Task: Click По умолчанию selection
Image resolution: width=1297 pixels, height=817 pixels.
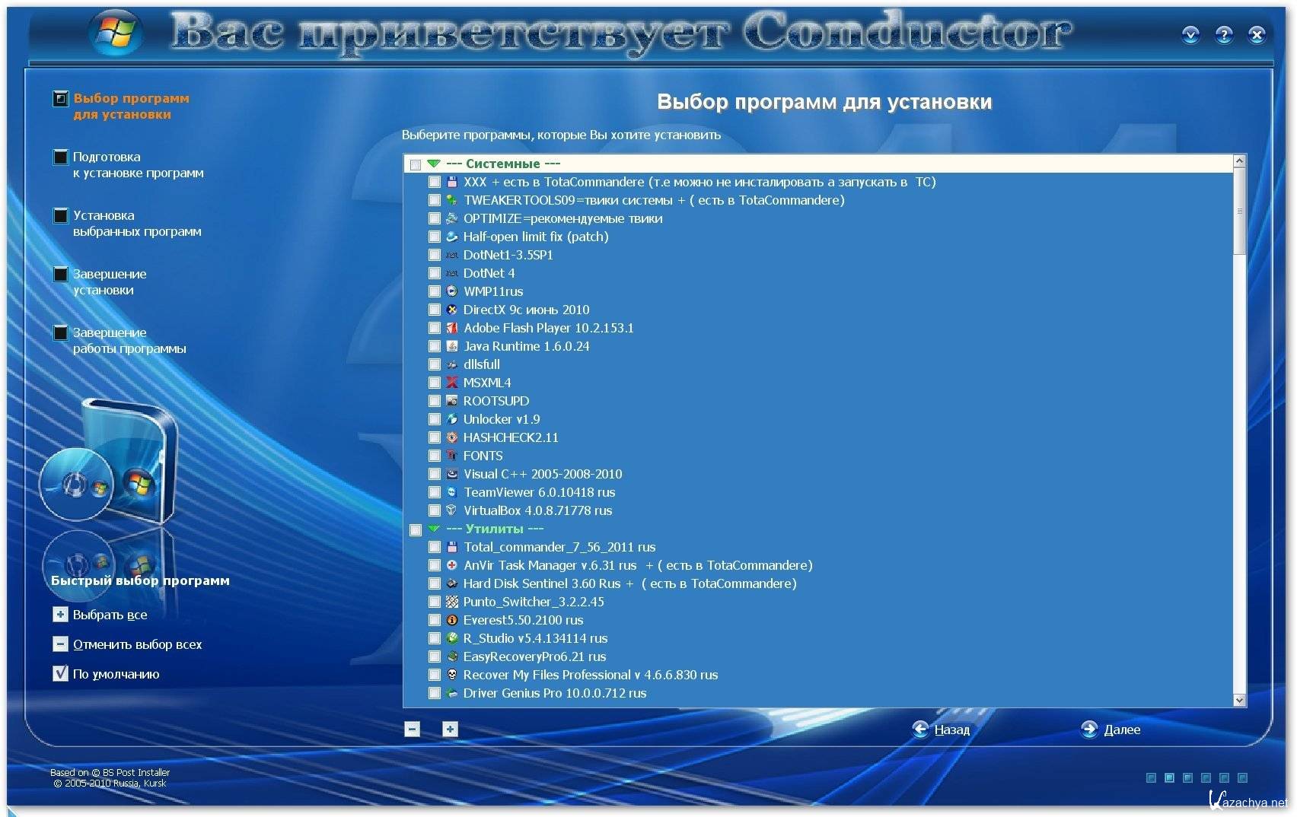Action: click(x=107, y=674)
